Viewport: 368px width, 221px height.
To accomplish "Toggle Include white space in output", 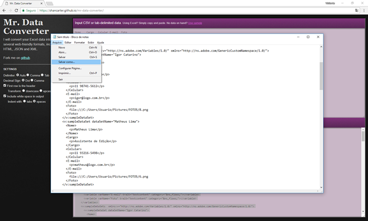I will click(5, 96).
